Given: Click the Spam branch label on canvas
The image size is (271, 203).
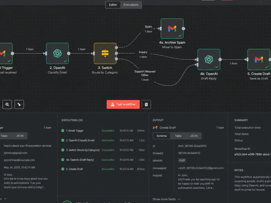Looking at the screenshot, I should point(149,27).
